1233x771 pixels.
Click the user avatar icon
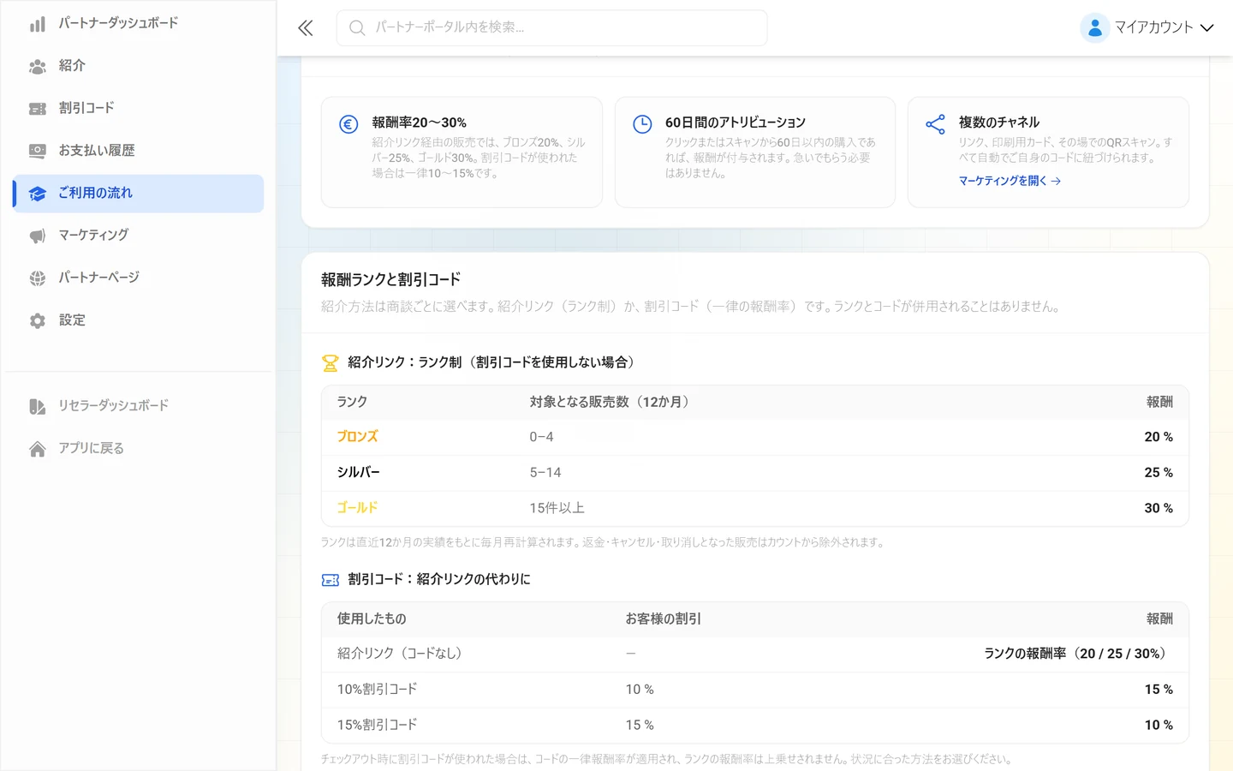click(1094, 27)
